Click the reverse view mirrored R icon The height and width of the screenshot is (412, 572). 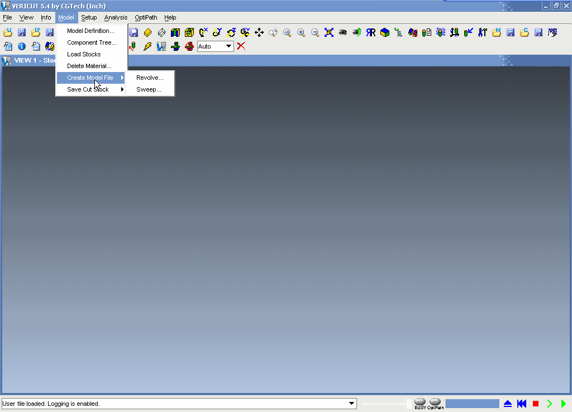point(371,32)
